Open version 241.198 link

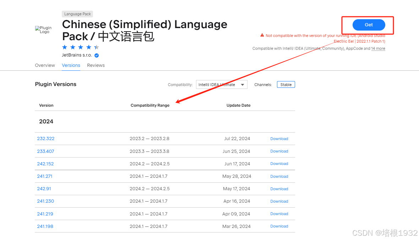tap(45, 226)
